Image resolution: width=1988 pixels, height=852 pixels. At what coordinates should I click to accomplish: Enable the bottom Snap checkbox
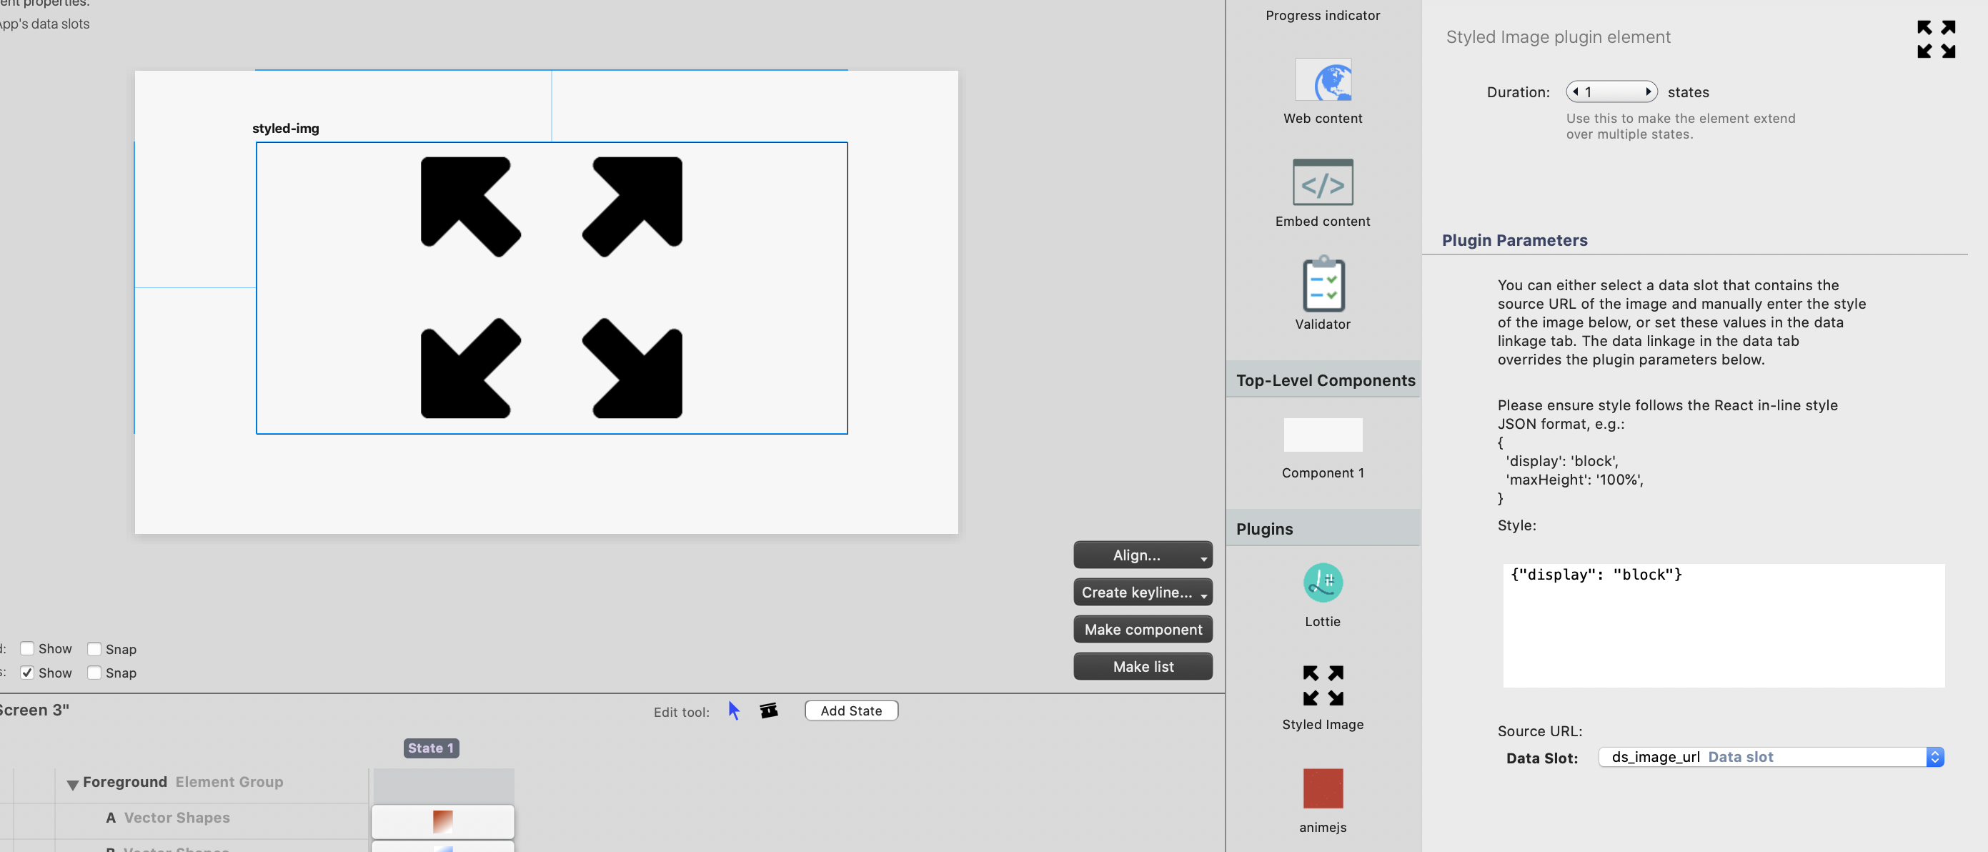click(x=94, y=672)
